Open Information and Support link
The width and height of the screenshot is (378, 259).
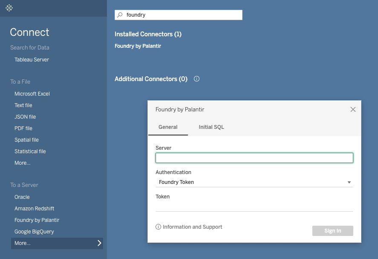(192, 227)
